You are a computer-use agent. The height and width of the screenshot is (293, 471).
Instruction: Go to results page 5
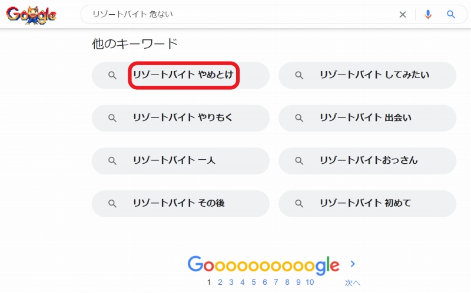254,282
